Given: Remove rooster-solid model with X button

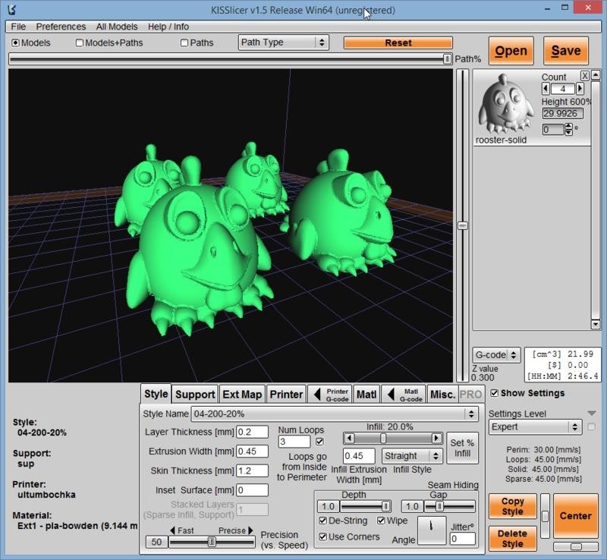Looking at the screenshot, I should 585,76.
